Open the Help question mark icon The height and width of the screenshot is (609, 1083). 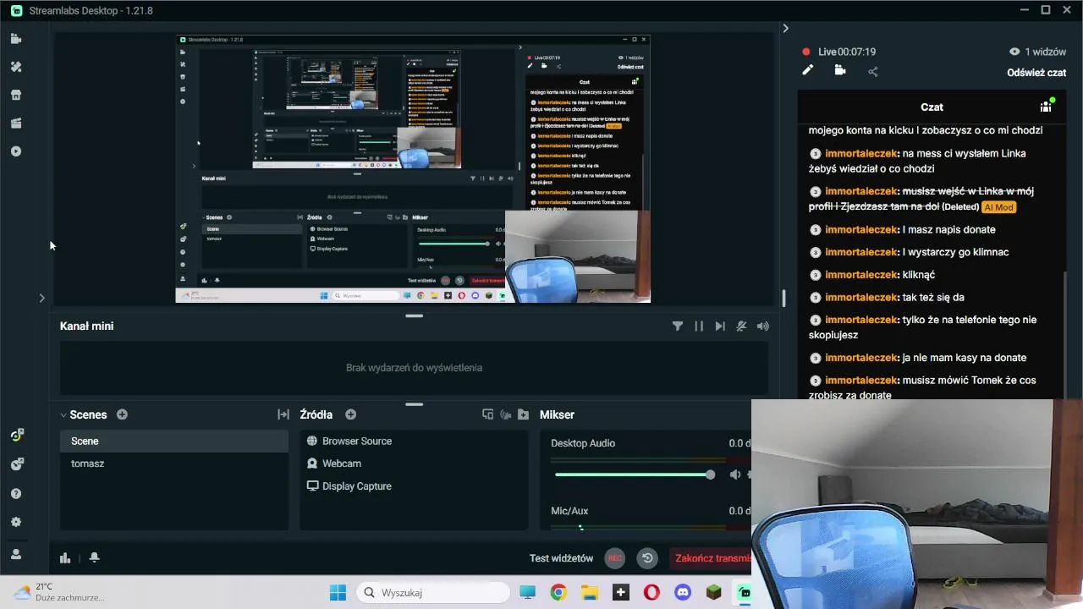click(x=16, y=494)
